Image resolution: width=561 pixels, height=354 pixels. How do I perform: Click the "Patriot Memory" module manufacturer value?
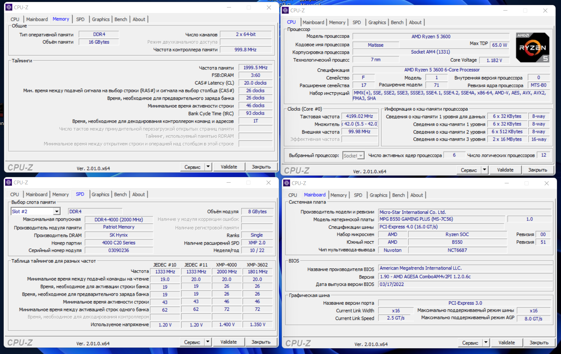[119, 227]
